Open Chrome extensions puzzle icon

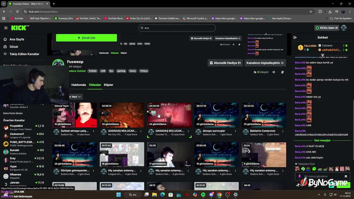click(320, 12)
